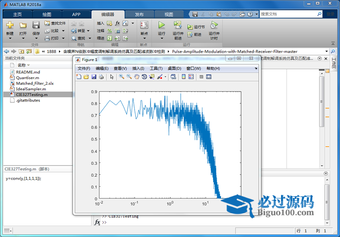340x237 pixels.
Task: Expand the Run dropdown arrow
Action: 162,38
